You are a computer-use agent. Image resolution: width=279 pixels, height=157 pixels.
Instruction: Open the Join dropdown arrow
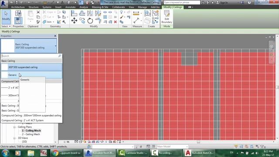[54, 22]
